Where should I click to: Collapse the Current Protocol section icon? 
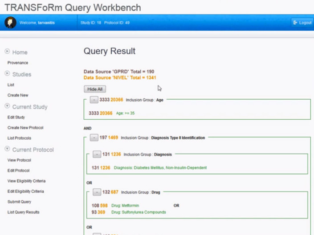[7, 149]
